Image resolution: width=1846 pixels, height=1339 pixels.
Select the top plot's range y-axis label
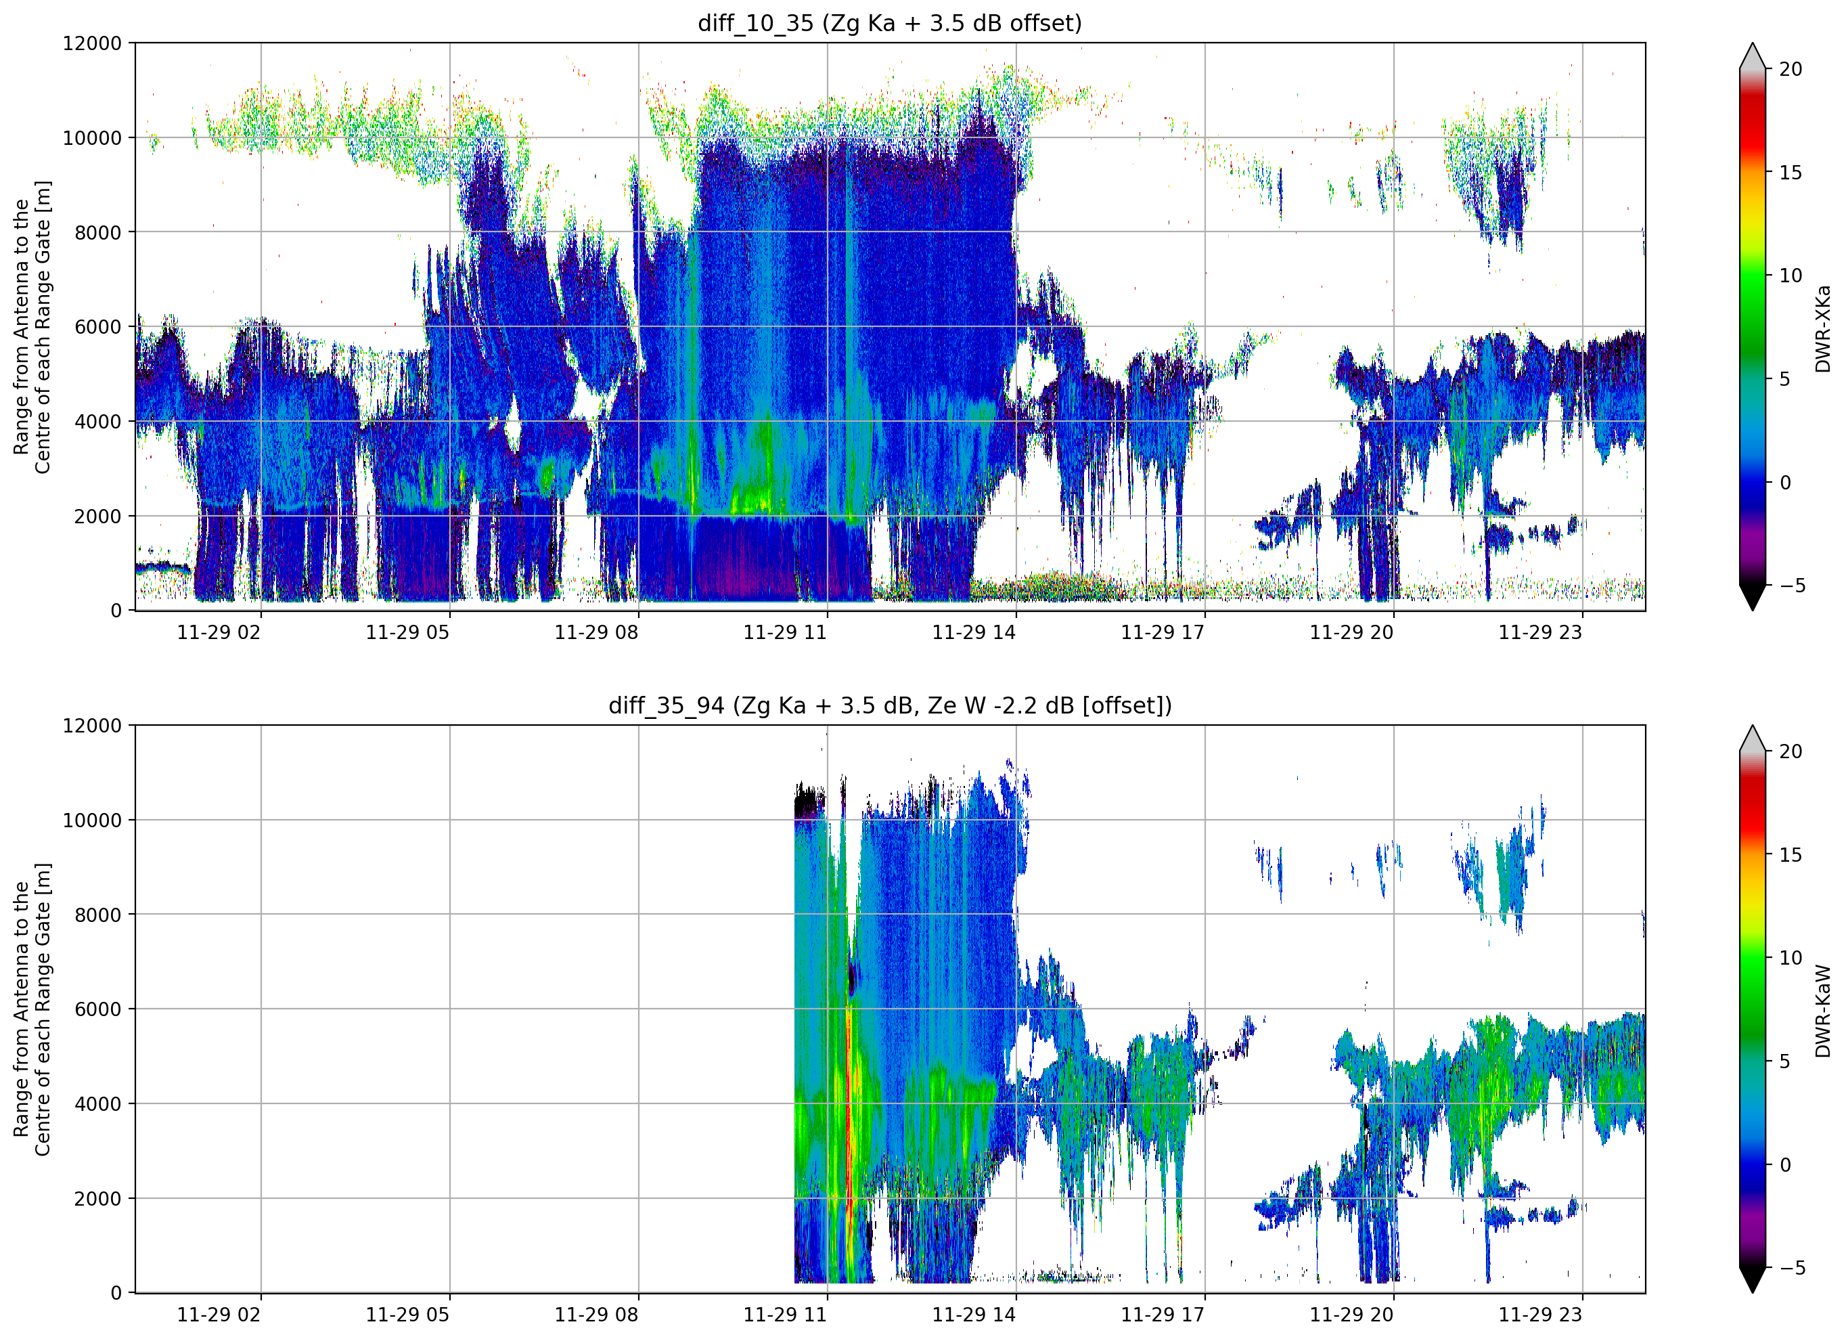coord(32,326)
